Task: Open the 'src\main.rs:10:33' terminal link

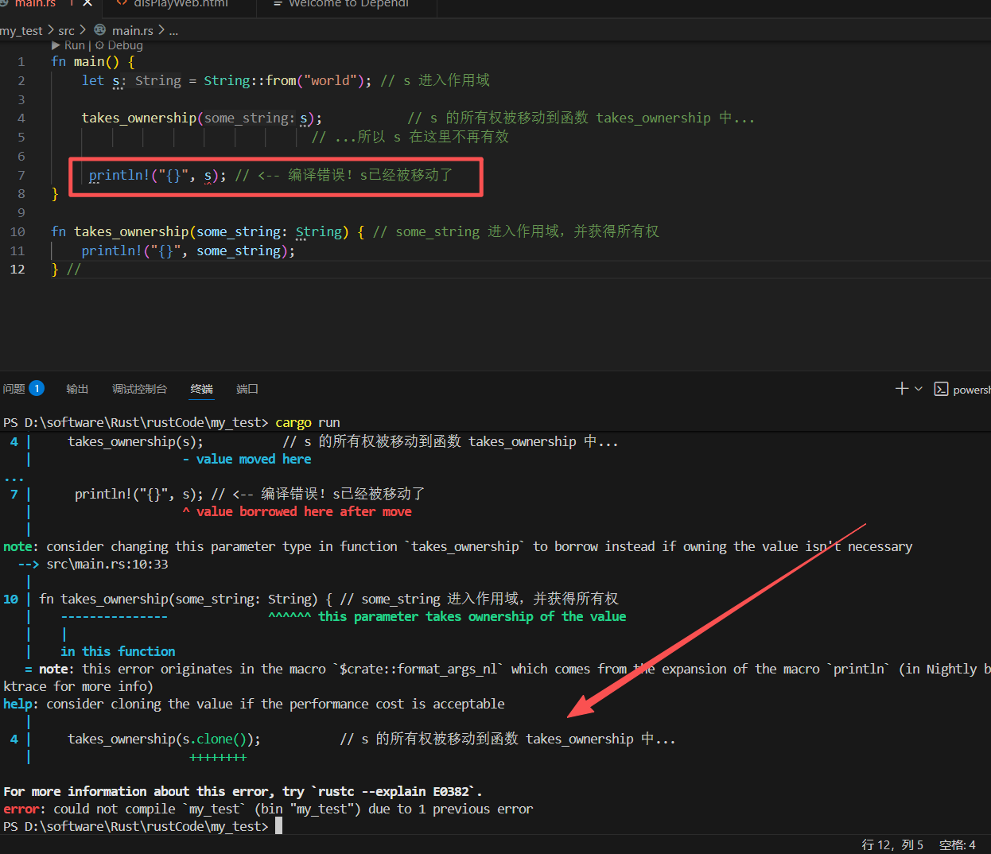Action: point(107,564)
